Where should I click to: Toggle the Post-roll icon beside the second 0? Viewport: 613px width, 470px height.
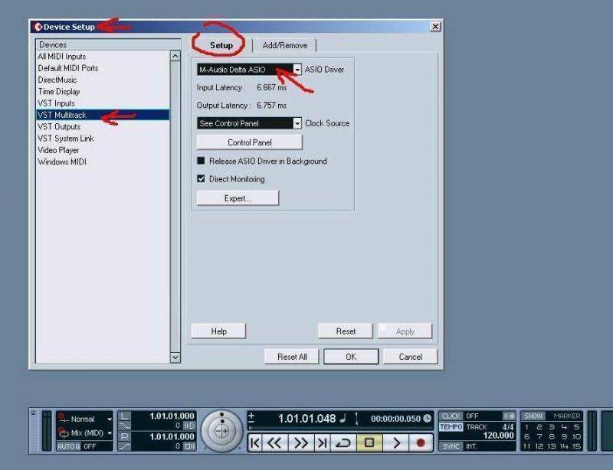189,446
